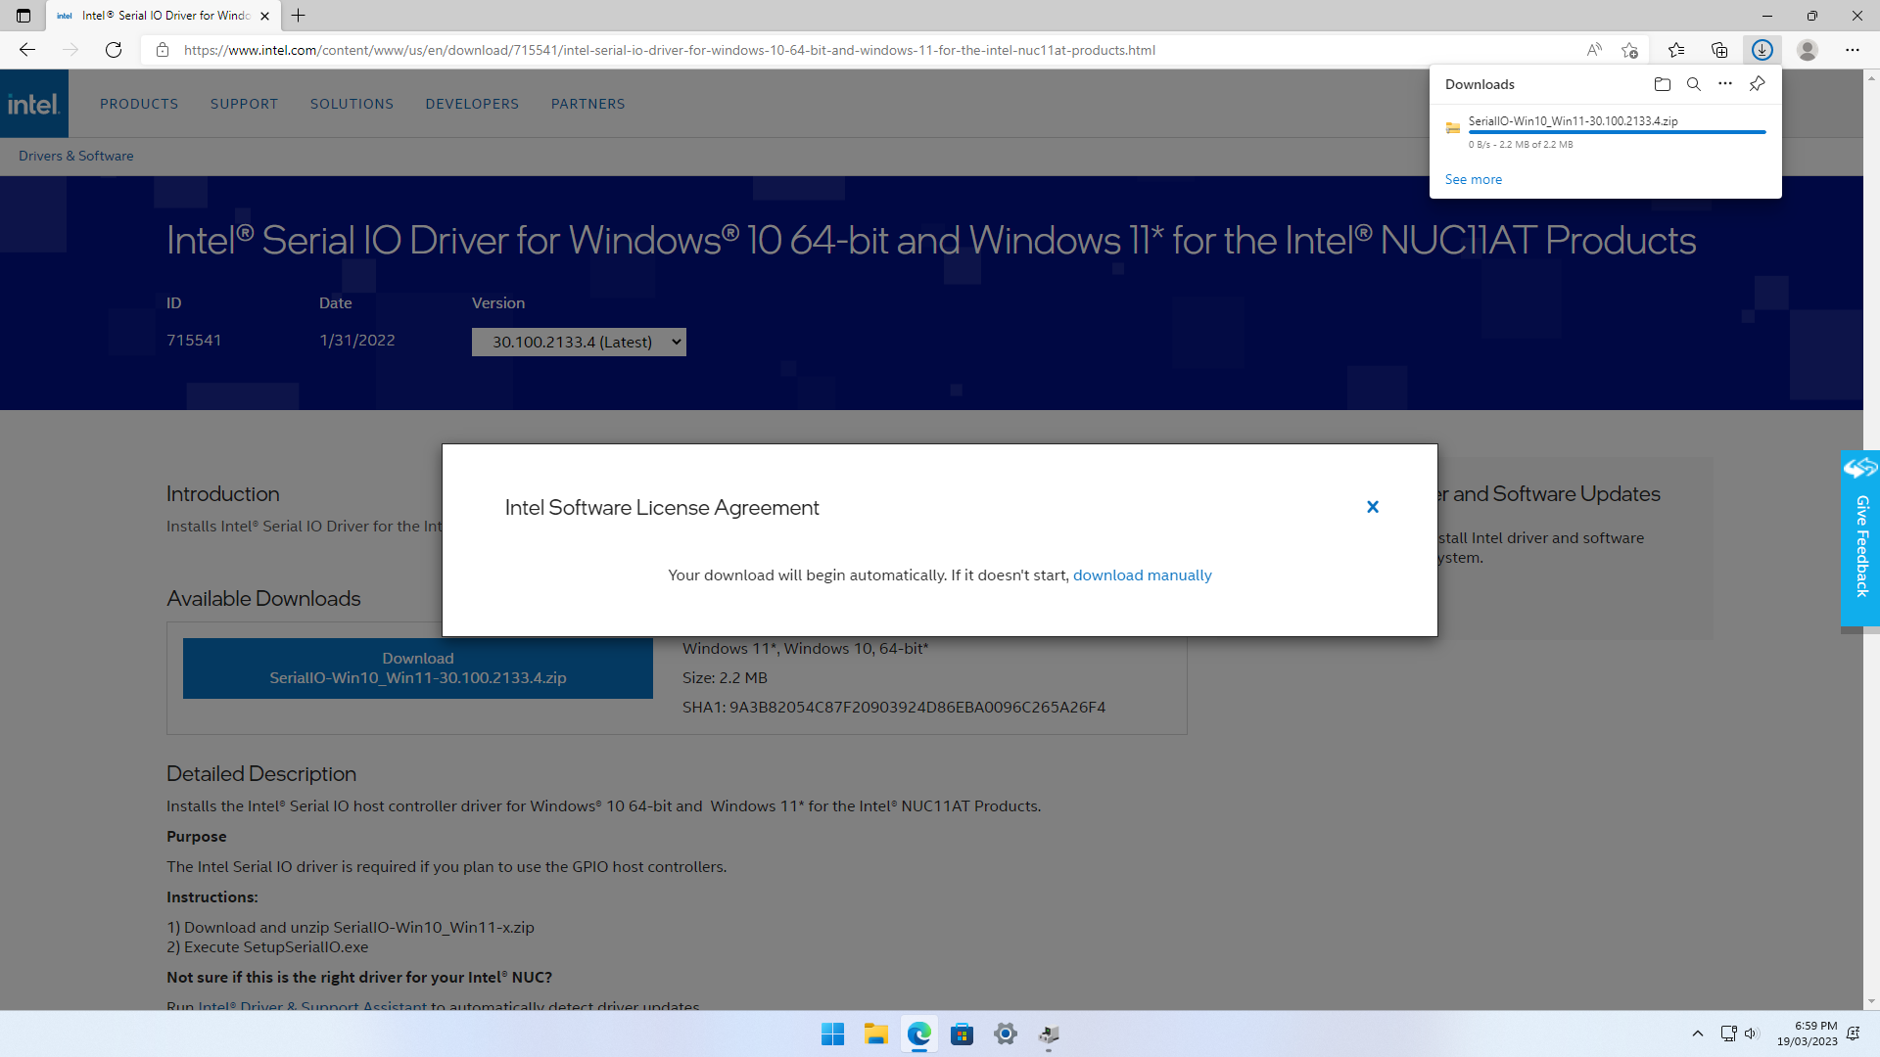The height and width of the screenshot is (1057, 1880).
Task: Pin the Downloads panel
Action: click(x=1758, y=84)
